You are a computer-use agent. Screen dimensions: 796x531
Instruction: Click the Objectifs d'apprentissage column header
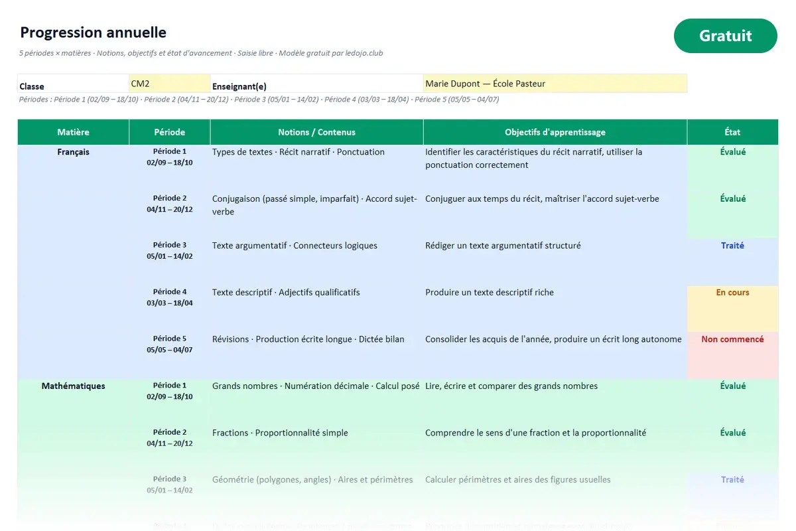555,132
